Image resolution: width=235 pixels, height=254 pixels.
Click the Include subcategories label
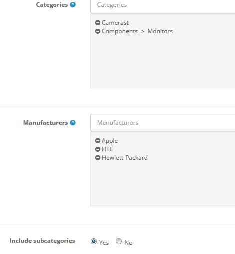(x=42, y=241)
